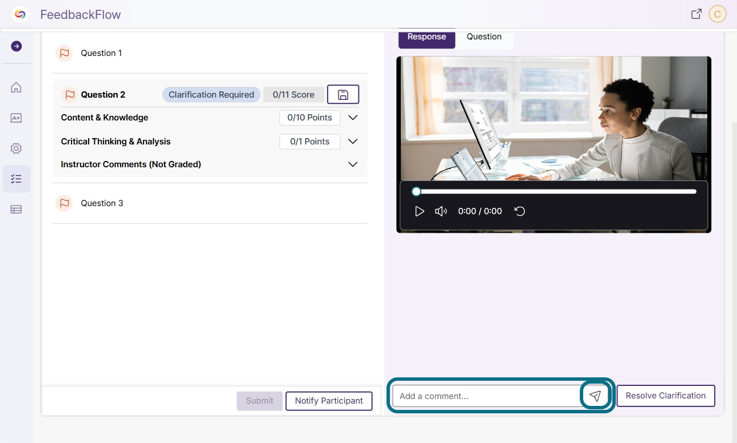
Task: Click the FeedbackFlow title text
Action: (81, 15)
